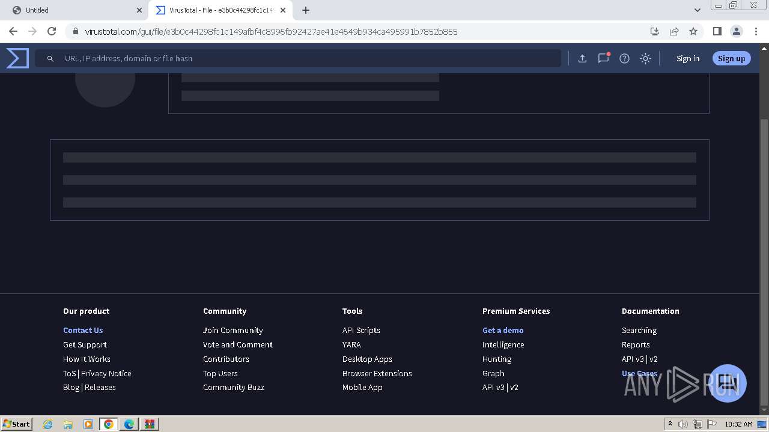Open Browser Extensions link
Image resolution: width=769 pixels, height=432 pixels.
377,373
